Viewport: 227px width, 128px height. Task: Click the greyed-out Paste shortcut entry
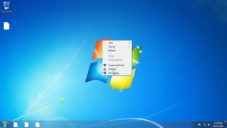click(x=117, y=60)
